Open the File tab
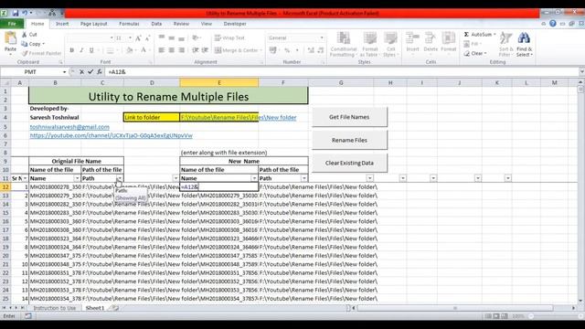The image size is (585, 329). tap(12, 24)
